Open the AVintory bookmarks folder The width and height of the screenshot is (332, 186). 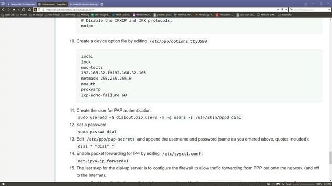[84, 15]
